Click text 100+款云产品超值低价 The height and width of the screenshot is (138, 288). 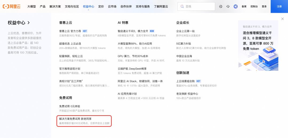click(x=189, y=98)
